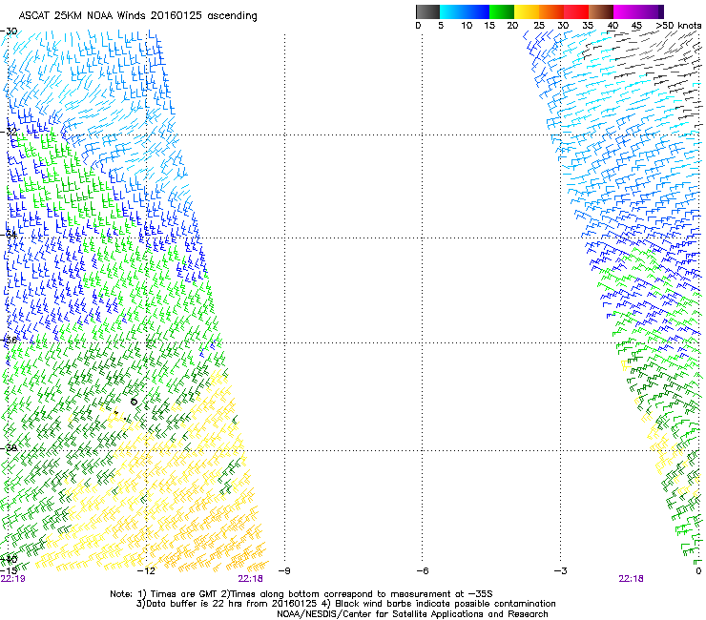This screenshot has height=620, width=706.
Task: Click the 22:18 time label below the -3 label
Action: coord(631,579)
